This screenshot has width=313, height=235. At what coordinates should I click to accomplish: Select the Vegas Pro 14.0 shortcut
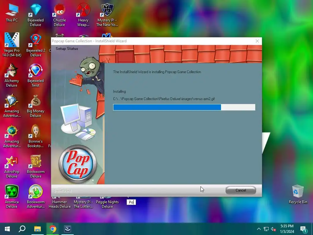(12, 45)
